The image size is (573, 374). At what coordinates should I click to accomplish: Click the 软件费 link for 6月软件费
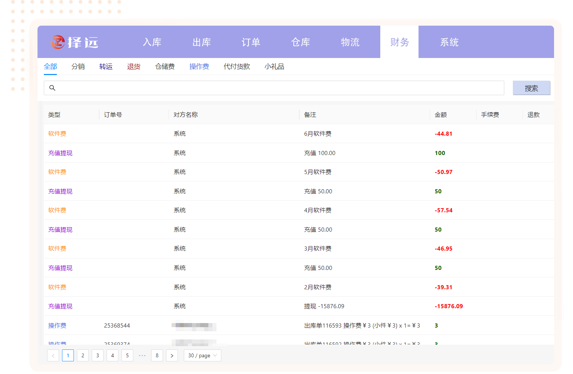pyautogui.click(x=57, y=133)
